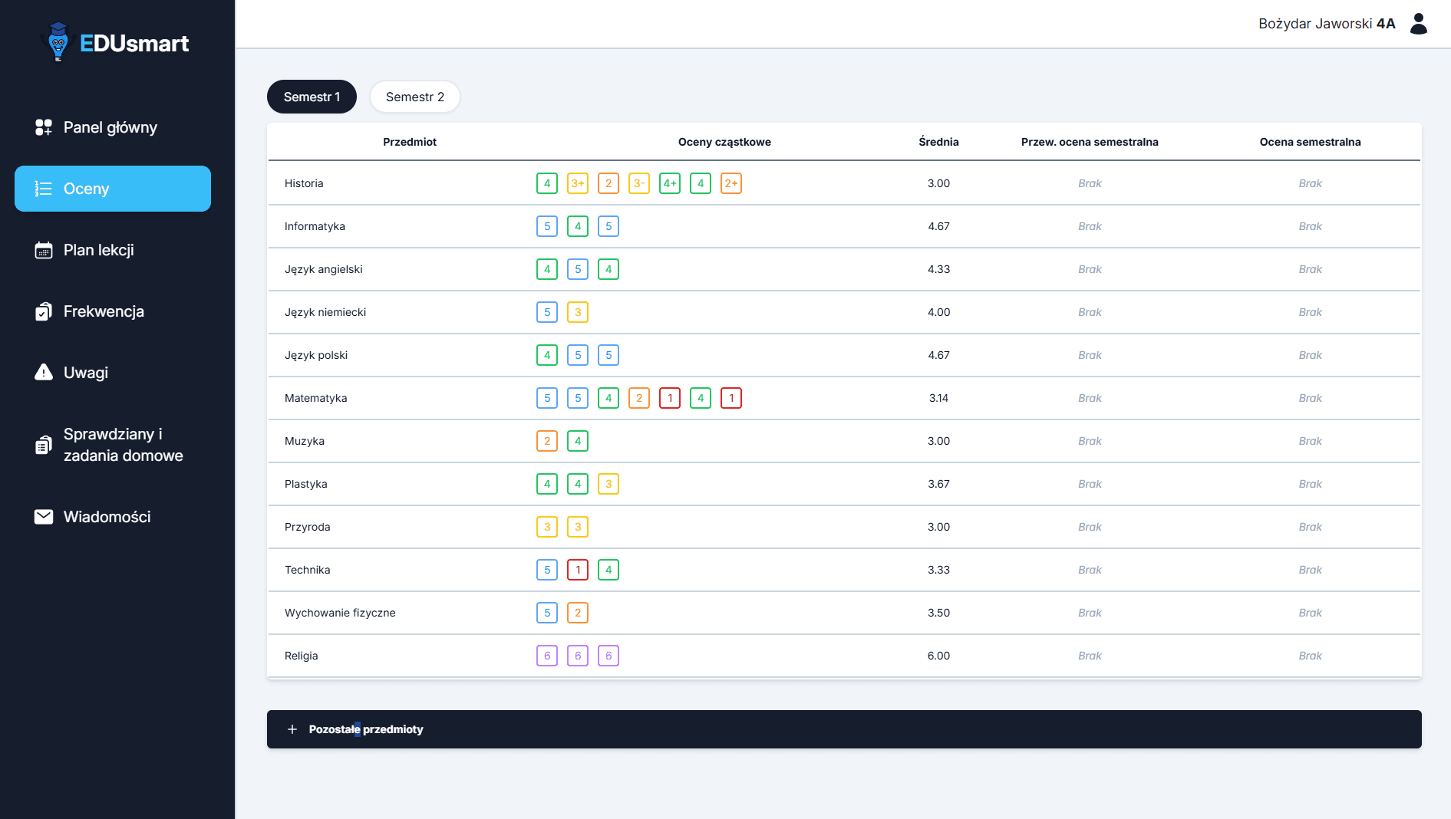Click the first purple 6 grade in Religia
Viewport: 1451px width, 819px height.
[547, 656]
